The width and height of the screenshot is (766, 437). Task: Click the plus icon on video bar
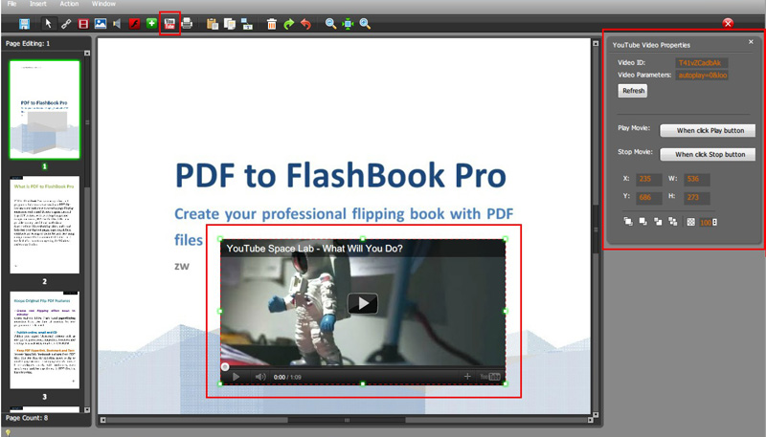click(467, 376)
